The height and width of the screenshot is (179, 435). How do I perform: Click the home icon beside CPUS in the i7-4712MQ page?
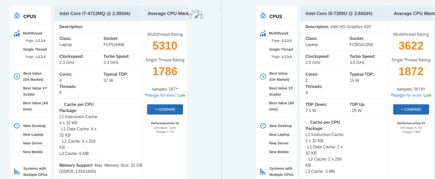click(17, 16)
